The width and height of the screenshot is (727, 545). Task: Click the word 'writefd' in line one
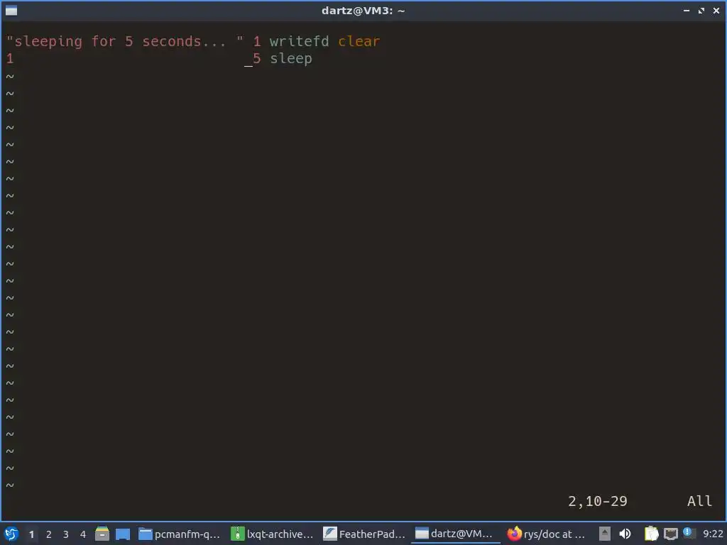pyautogui.click(x=300, y=41)
